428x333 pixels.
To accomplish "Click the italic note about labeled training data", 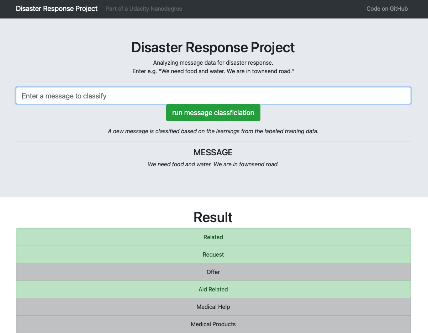I will tap(213, 131).
